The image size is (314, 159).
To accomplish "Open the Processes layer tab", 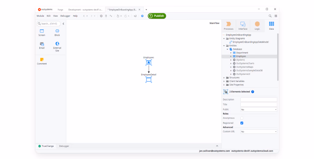I will 229,26.
